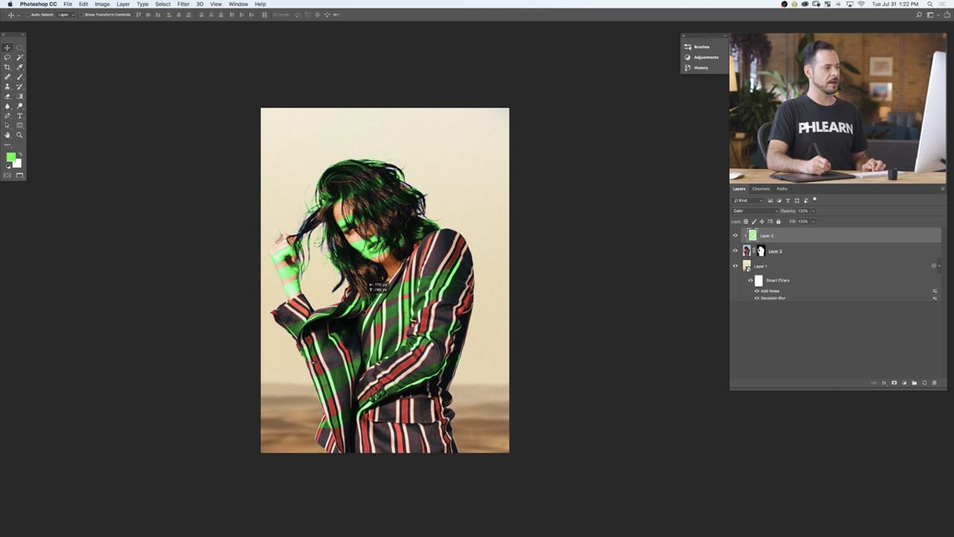Create a new layer via Layers panel icon
This screenshot has width=954, height=537.
pos(925,383)
